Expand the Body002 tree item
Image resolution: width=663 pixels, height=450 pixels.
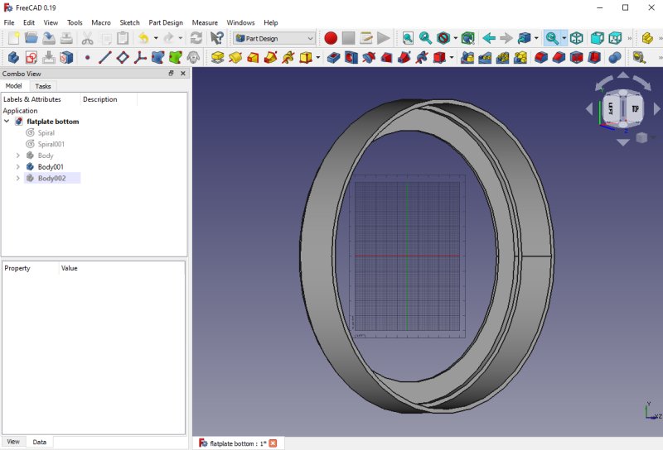coord(17,178)
